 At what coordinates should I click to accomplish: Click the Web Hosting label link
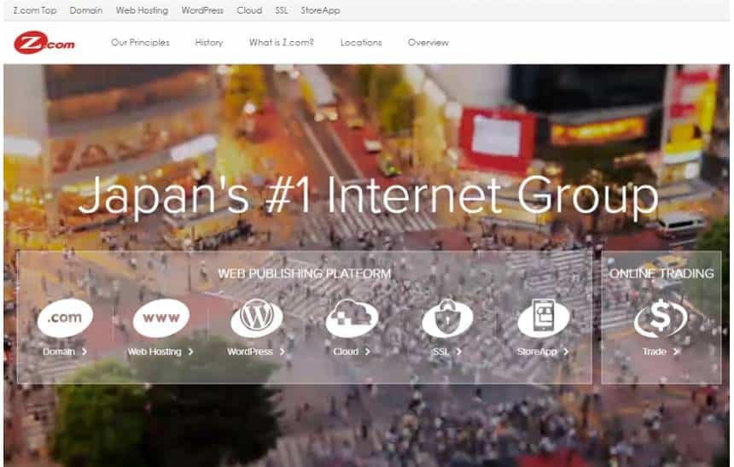pos(154,351)
